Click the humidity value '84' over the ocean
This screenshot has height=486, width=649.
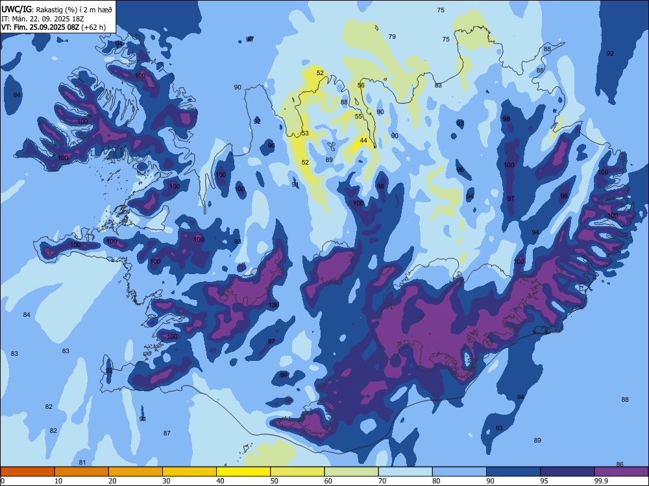point(27,315)
